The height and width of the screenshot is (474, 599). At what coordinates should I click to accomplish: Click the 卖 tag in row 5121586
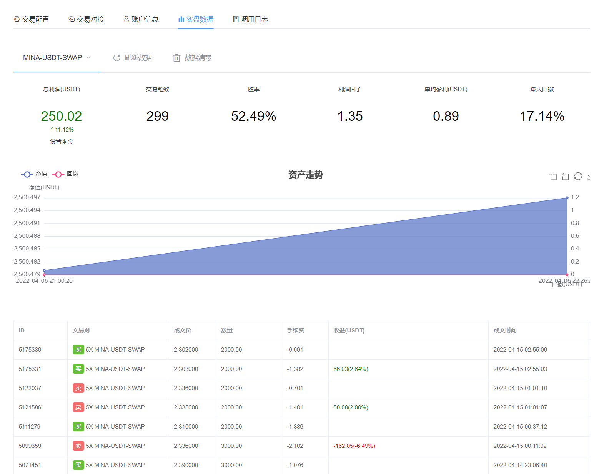tap(78, 407)
